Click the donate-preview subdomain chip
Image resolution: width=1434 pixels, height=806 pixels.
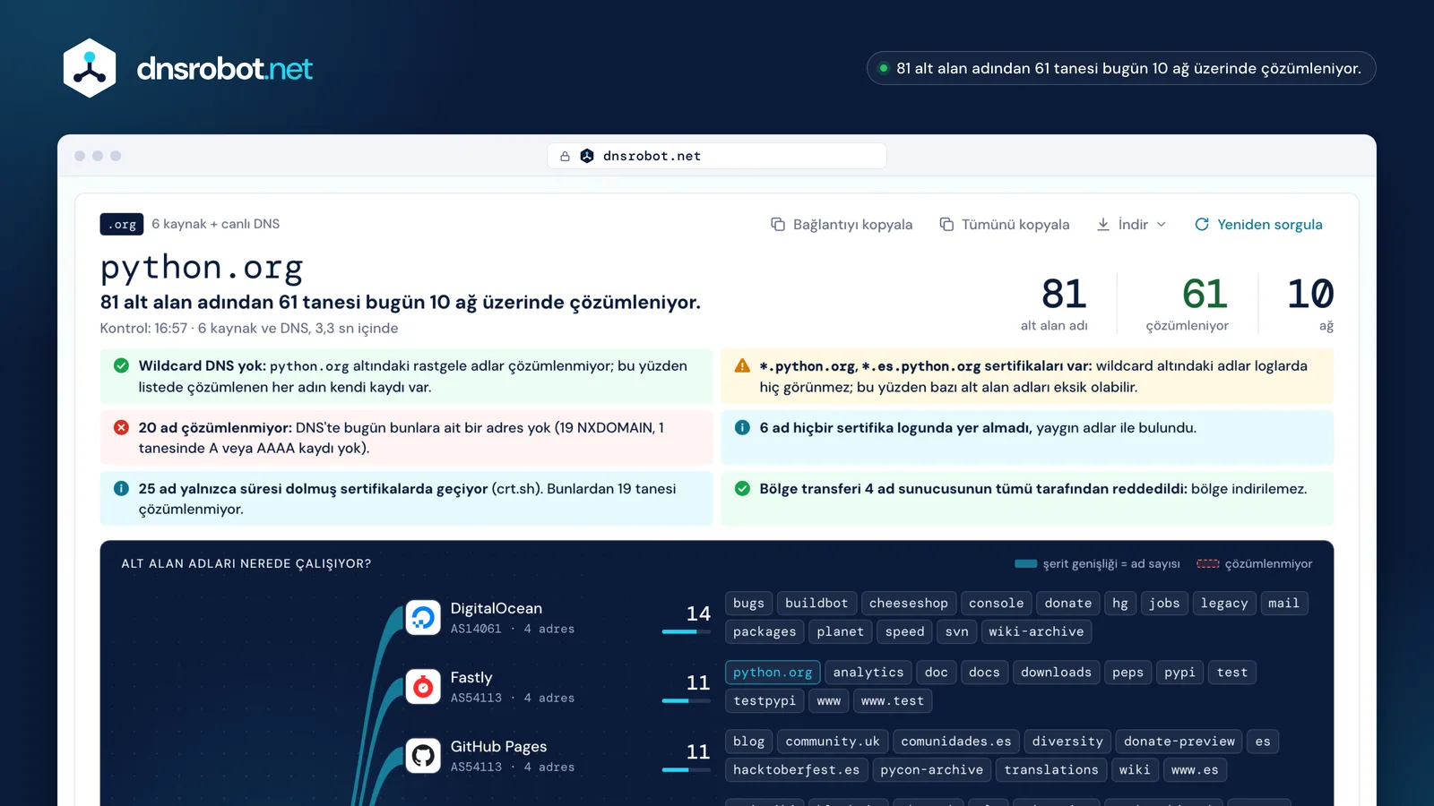click(x=1179, y=742)
